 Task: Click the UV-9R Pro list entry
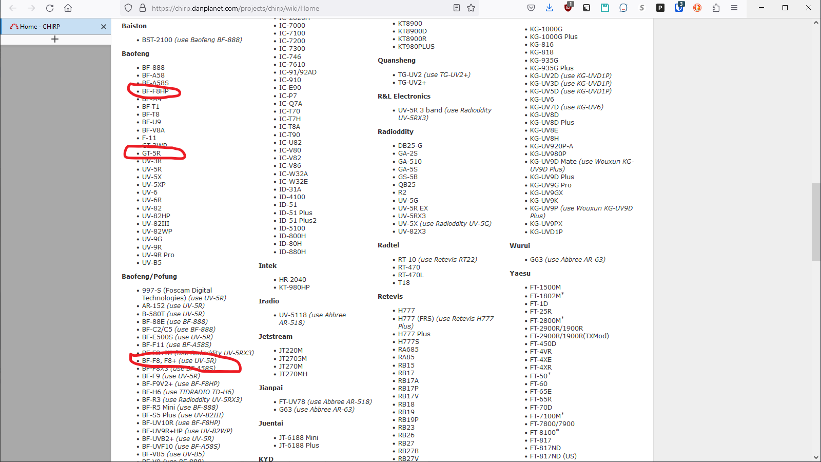[158, 255]
